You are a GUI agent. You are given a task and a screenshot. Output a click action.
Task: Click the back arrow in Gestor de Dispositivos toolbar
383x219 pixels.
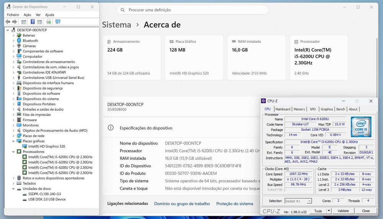pyautogui.click(x=8, y=22)
